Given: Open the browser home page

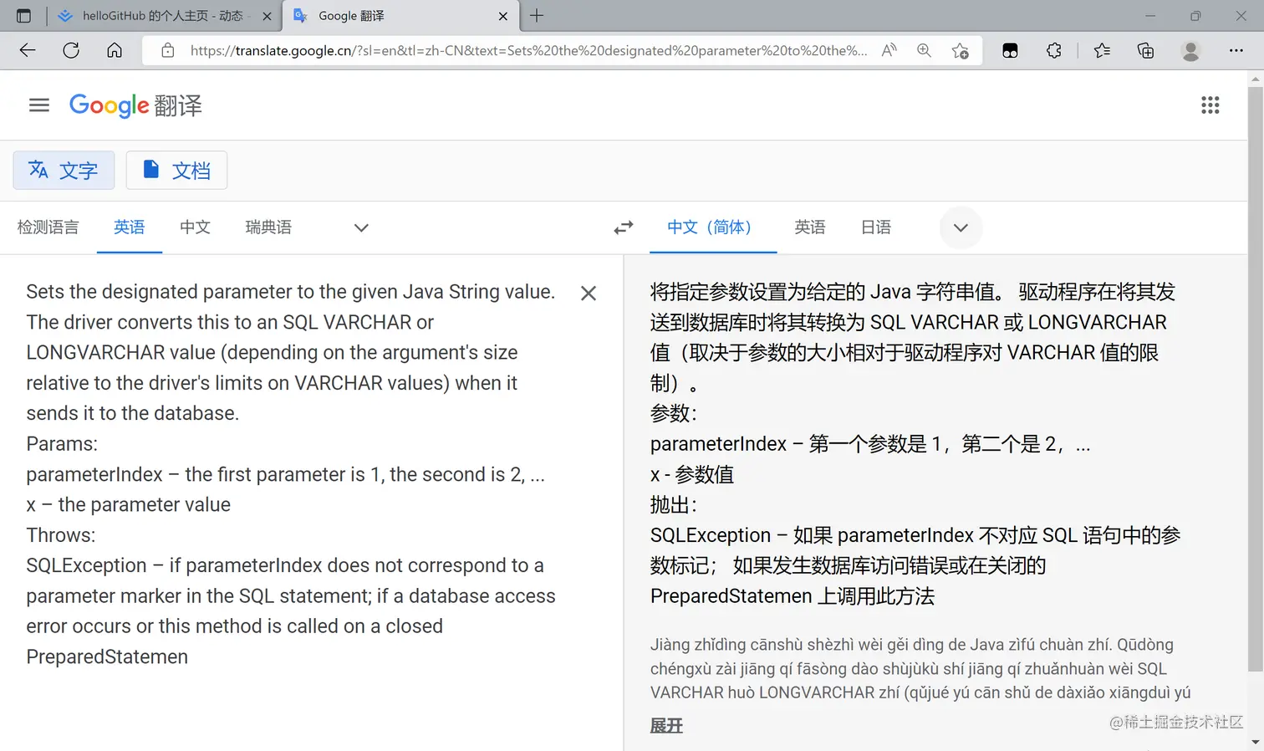Looking at the screenshot, I should point(115,50).
